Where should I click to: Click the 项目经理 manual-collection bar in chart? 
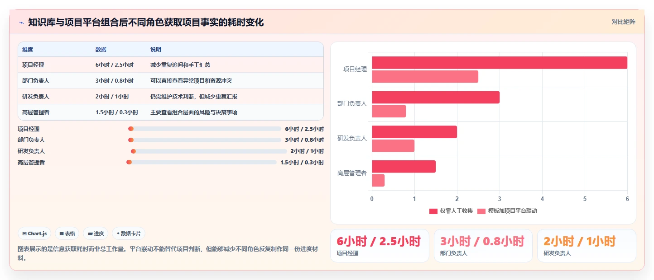tap(500, 63)
